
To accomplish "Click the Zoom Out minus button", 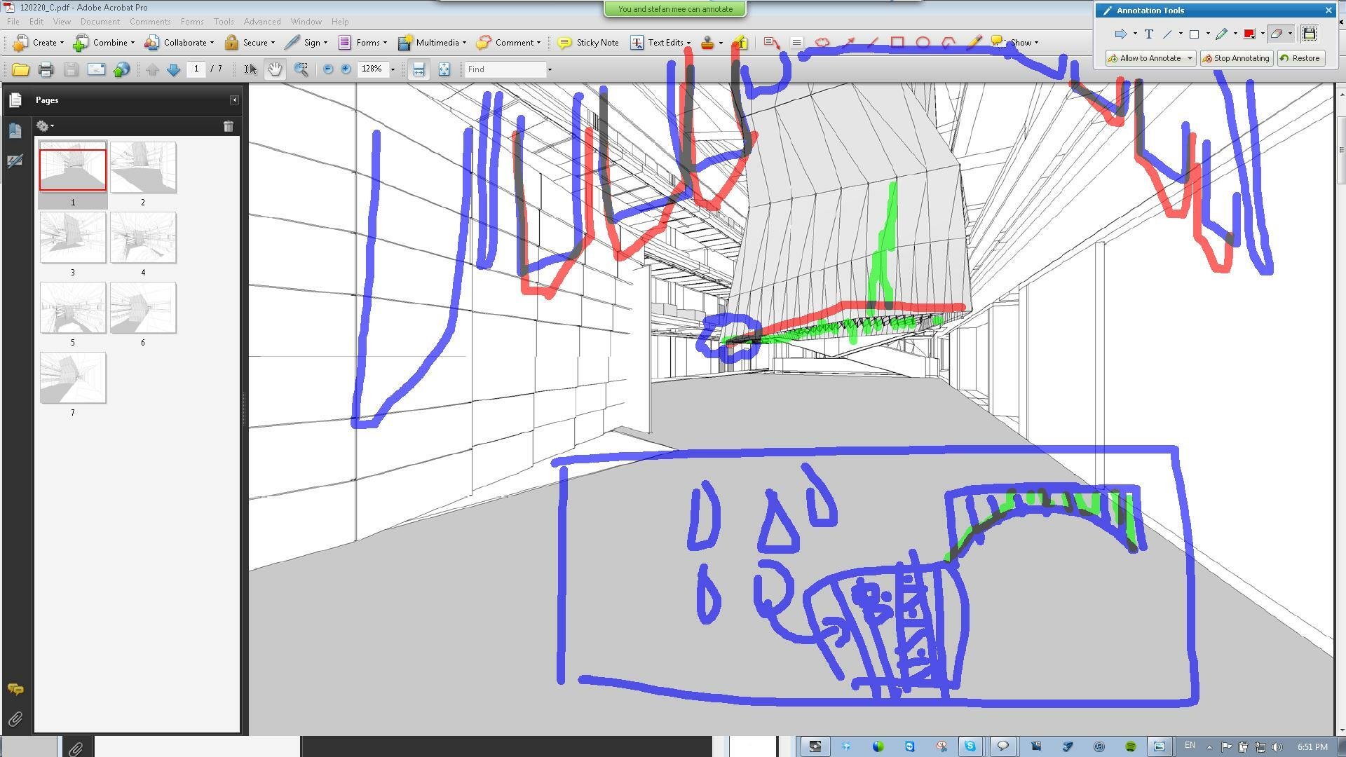I will coord(328,69).
